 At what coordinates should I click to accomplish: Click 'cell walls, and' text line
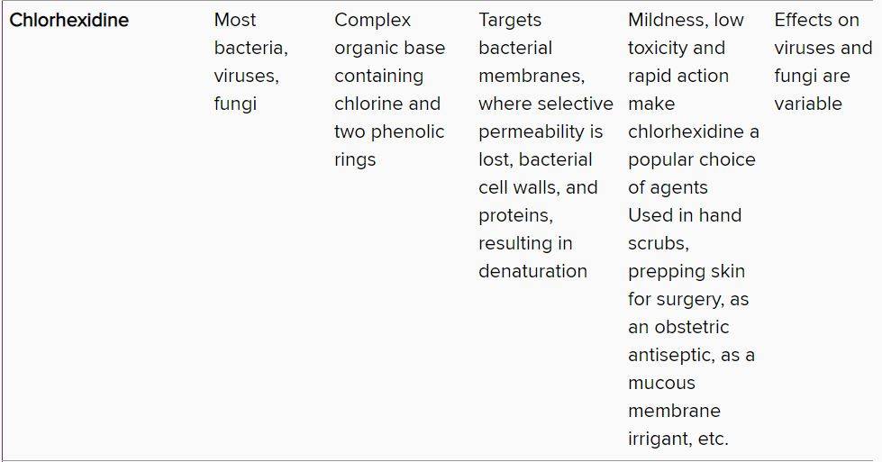pyautogui.click(x=538, y=187)
